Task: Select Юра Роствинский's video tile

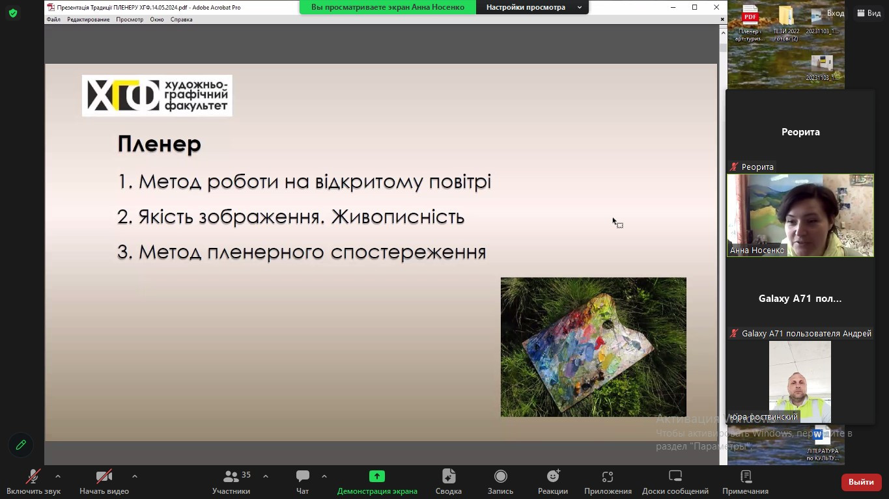Action: click(800, 382)
